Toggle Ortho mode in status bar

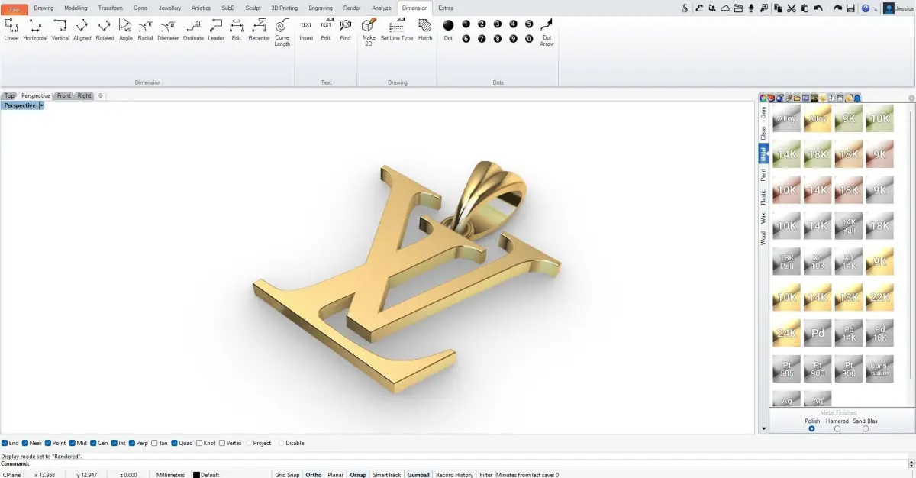coord(314,475)
